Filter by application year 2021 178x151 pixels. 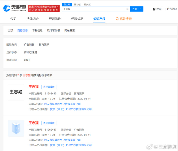click(27, 60)
